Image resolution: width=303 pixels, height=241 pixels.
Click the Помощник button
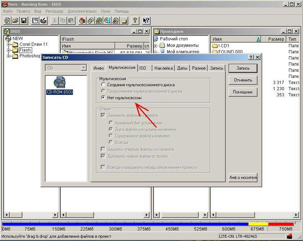tap(243, 92)
